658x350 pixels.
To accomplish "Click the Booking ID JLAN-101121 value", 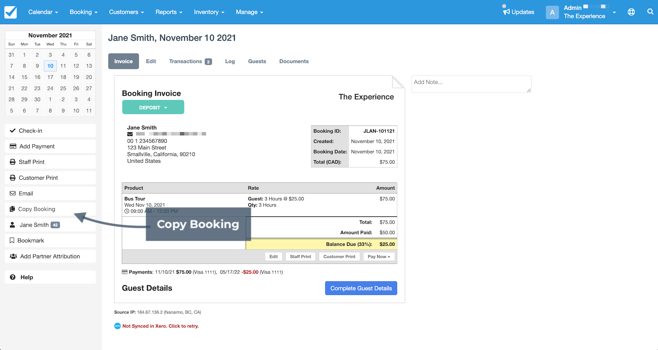I will 379,131.
